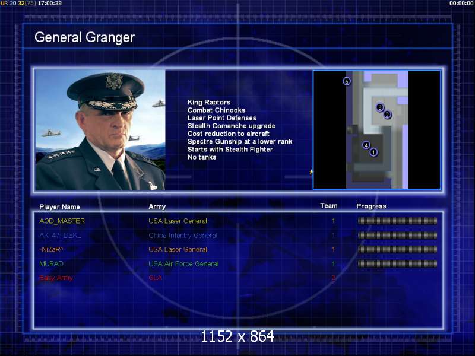Select player name AOD_MASTER

pyautogui.click(x=62, y=221)
